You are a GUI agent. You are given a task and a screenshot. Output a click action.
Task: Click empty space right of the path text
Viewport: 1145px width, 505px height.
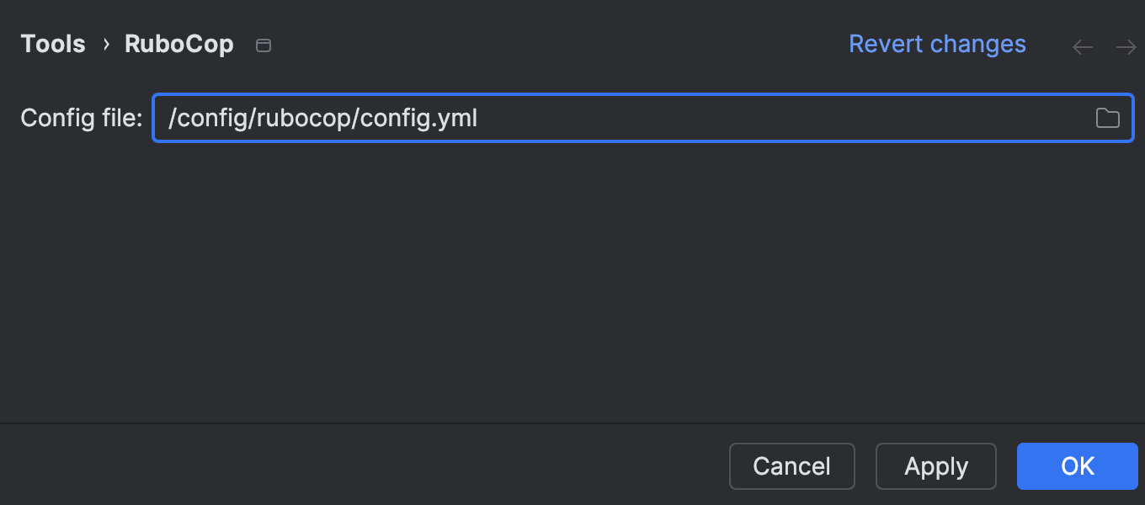tap(758, 118)
